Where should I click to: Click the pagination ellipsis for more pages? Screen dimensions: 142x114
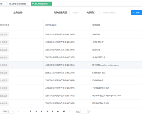pyautogui.click(x=58, y=111)
